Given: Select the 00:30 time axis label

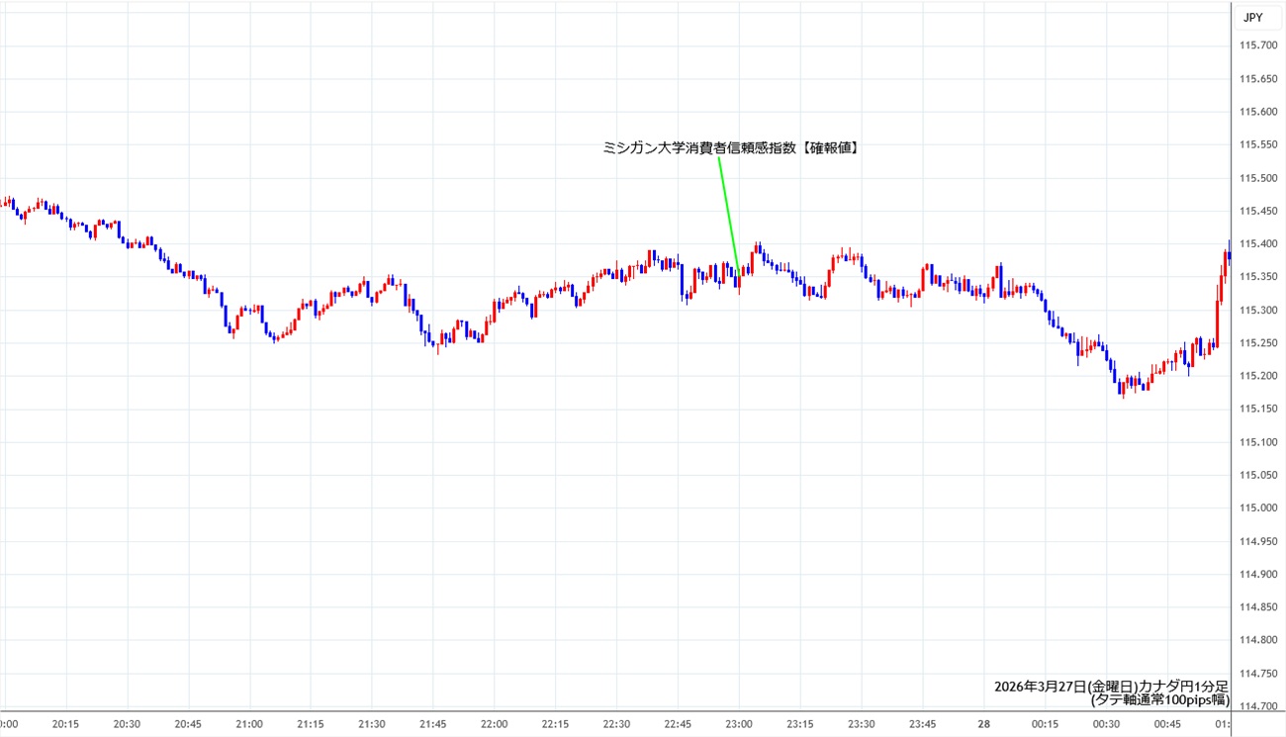Looking at the screenshot, I should 1106,724.
